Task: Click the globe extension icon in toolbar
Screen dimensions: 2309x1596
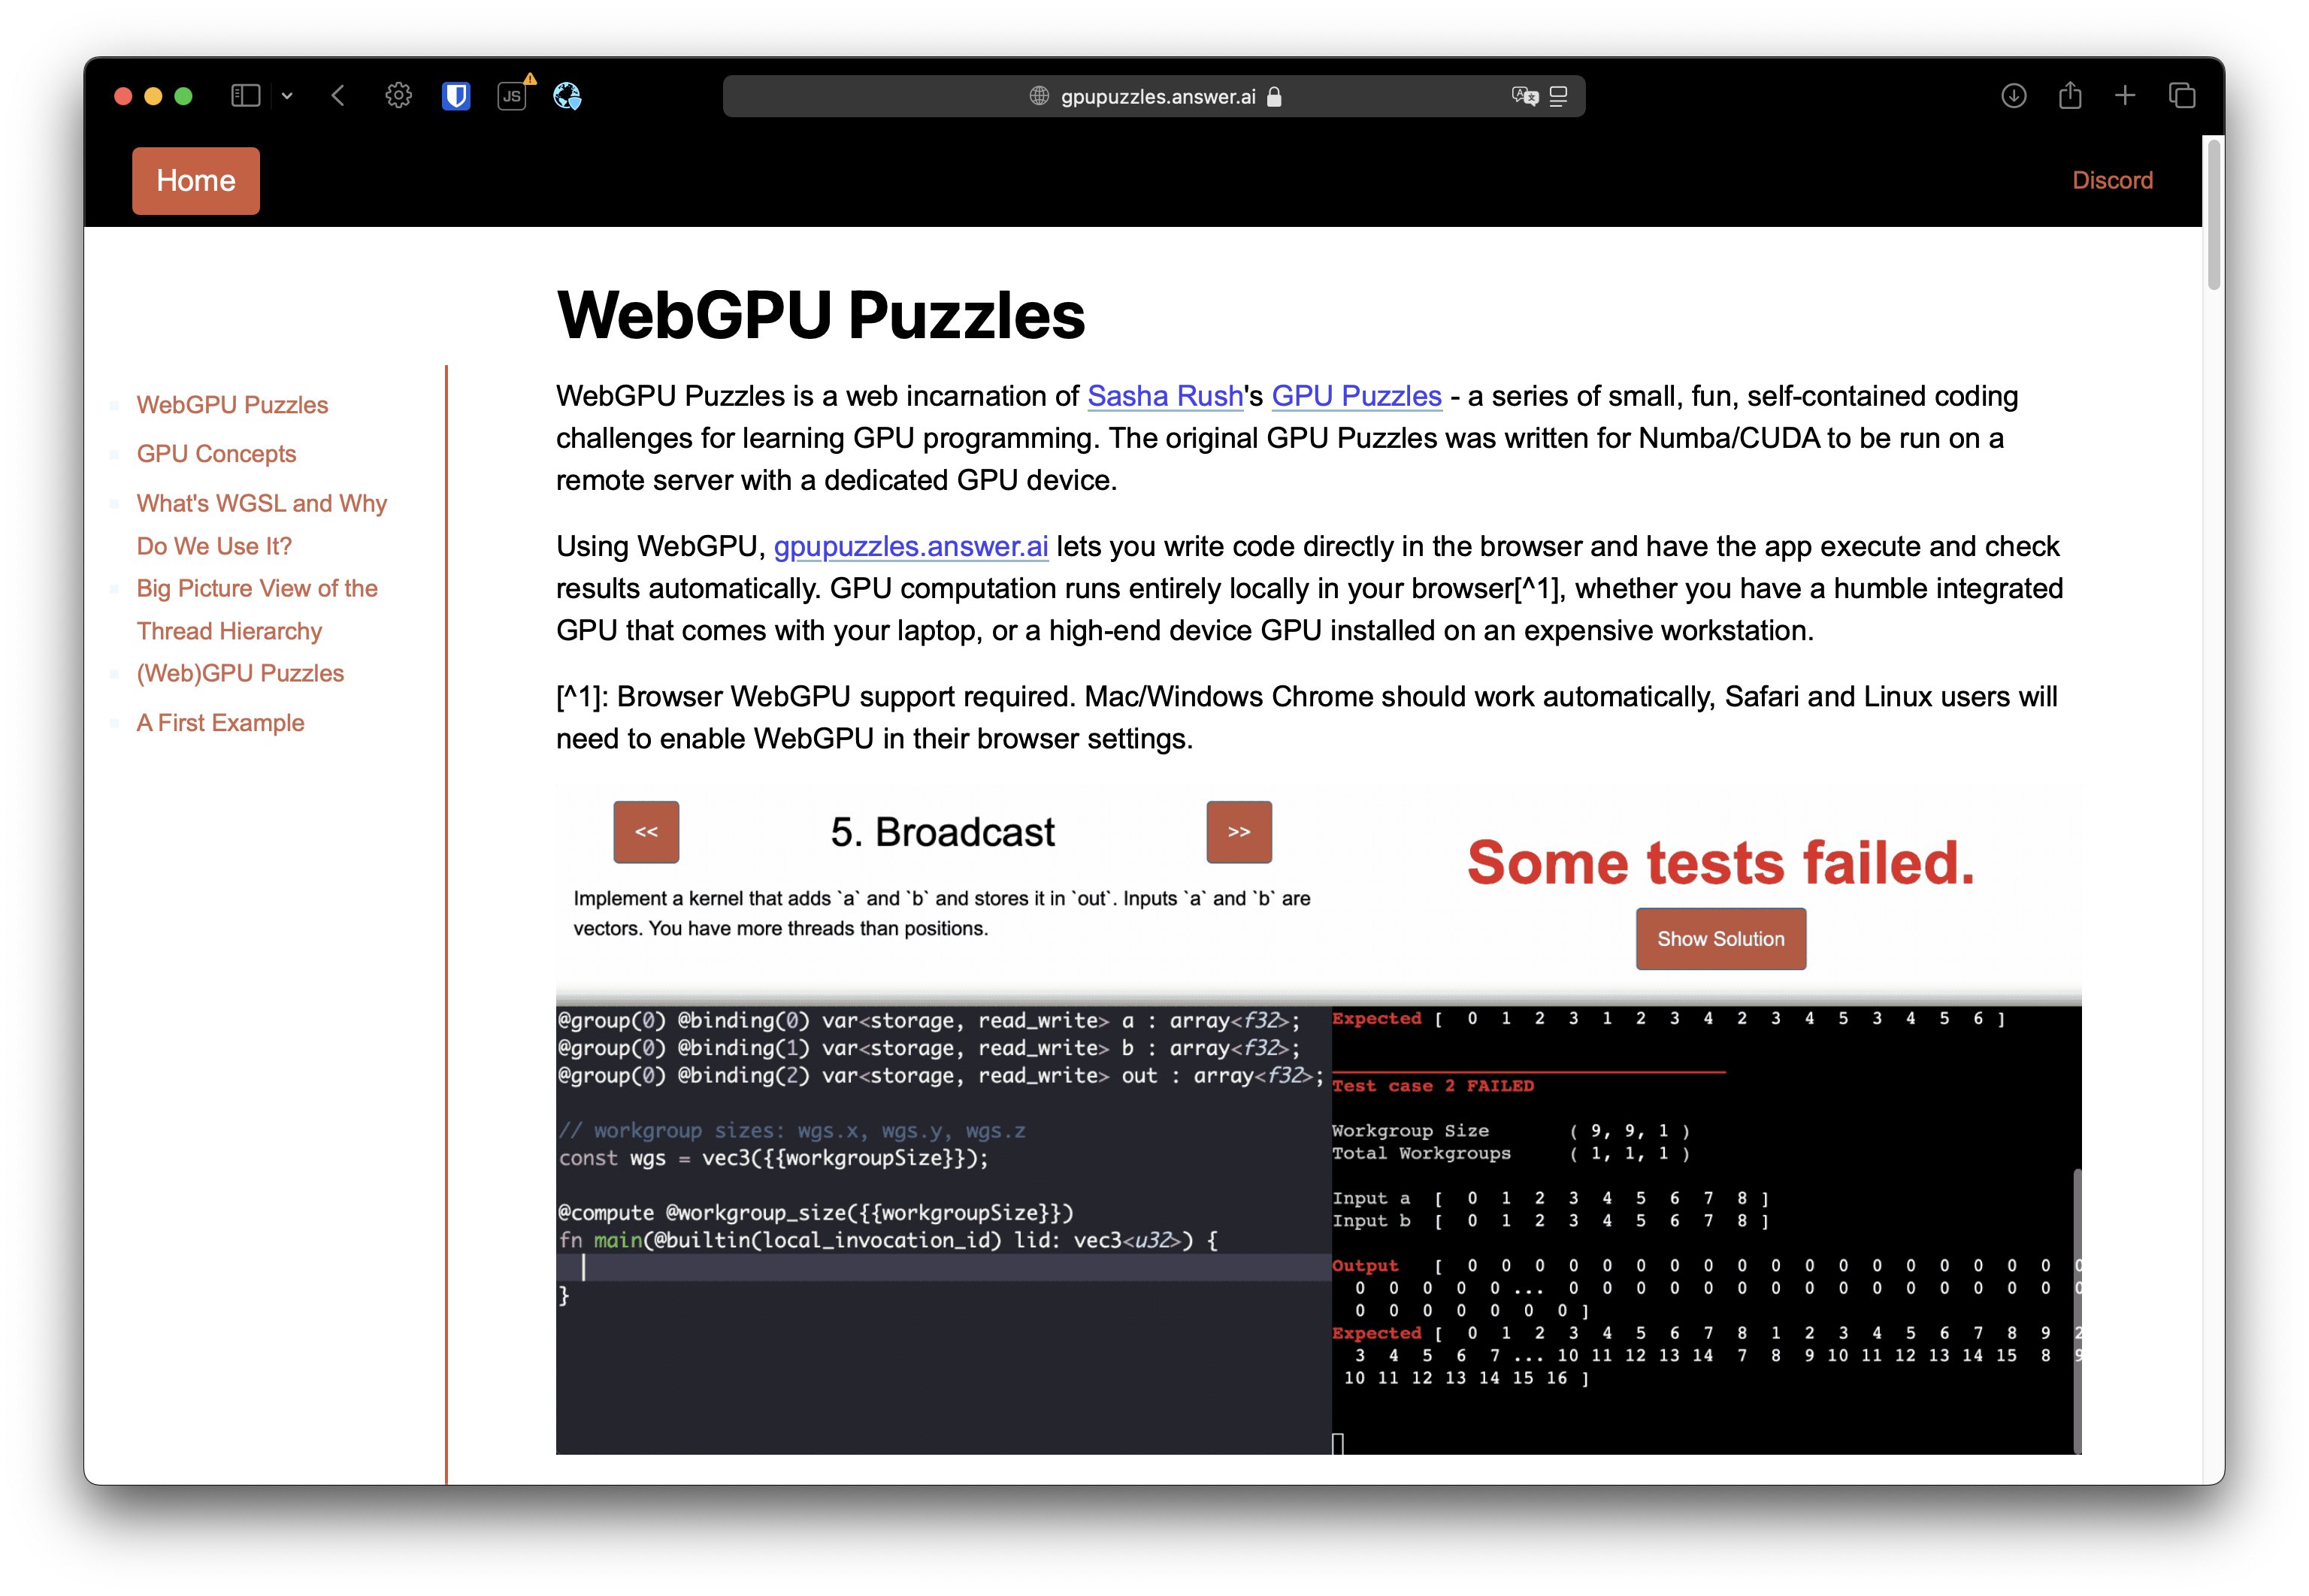Action: coord(567,96)
